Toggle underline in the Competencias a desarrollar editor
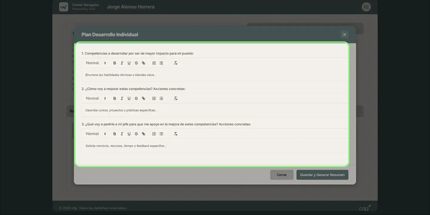 click(129, 63)
